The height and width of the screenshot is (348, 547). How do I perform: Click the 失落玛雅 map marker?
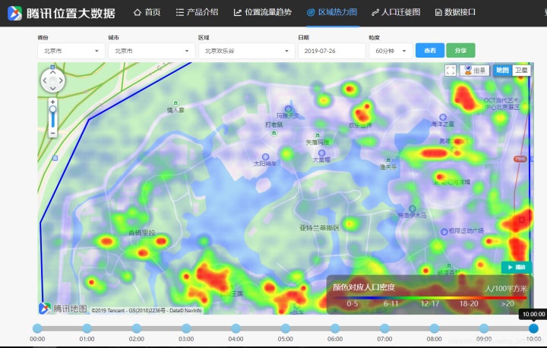coord(318,136)
